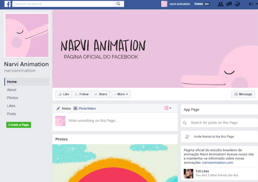Open the Likes section in sidebar
Viewport: 258px width, 182px height.
(11, 106)
